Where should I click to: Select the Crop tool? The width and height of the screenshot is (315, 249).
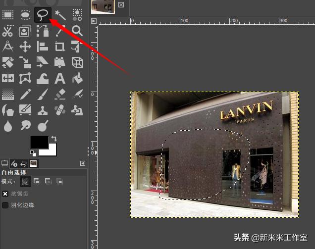point(60,47)
